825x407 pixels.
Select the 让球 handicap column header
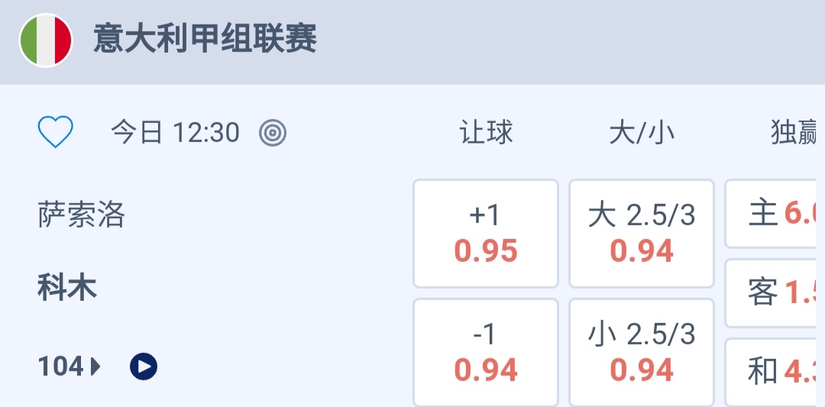[486, 133]
